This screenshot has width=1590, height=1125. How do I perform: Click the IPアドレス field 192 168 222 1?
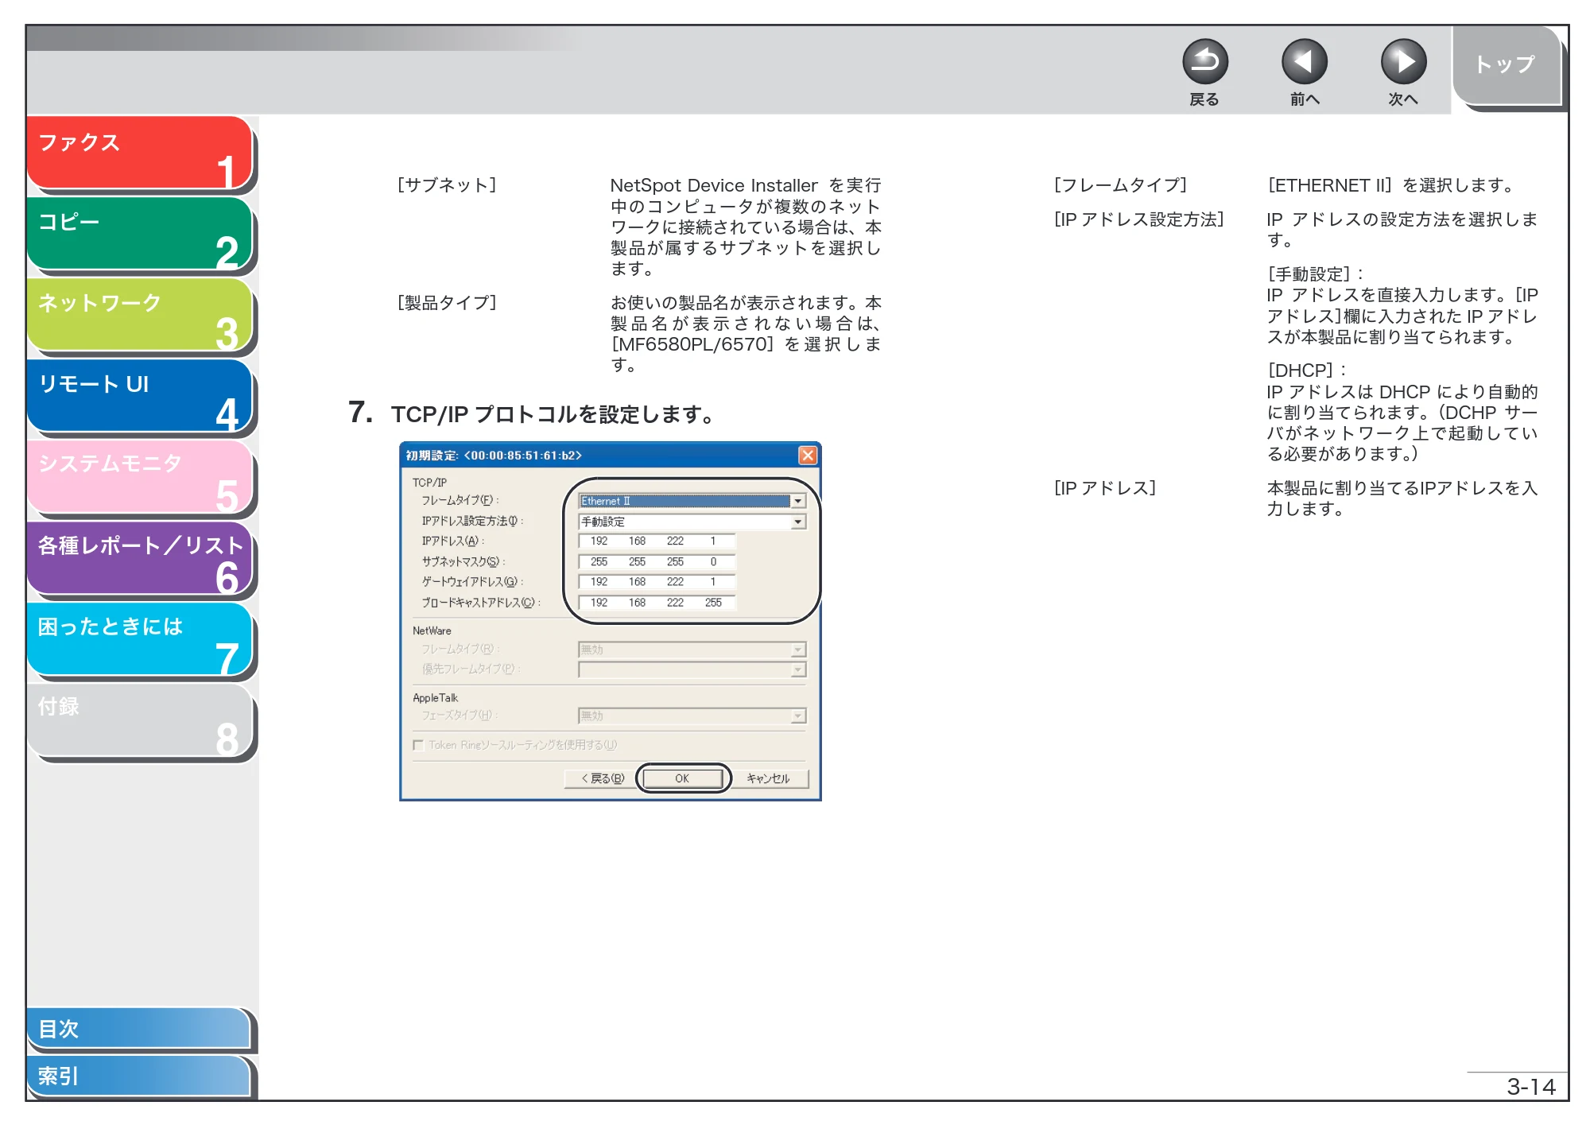[x=657, y=541]
